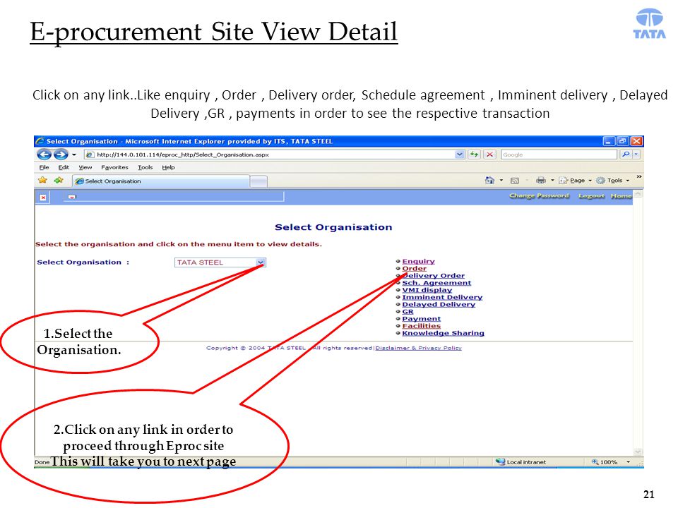Click the Google search box
Screen dimensions: 678x508
coord(558,155)
